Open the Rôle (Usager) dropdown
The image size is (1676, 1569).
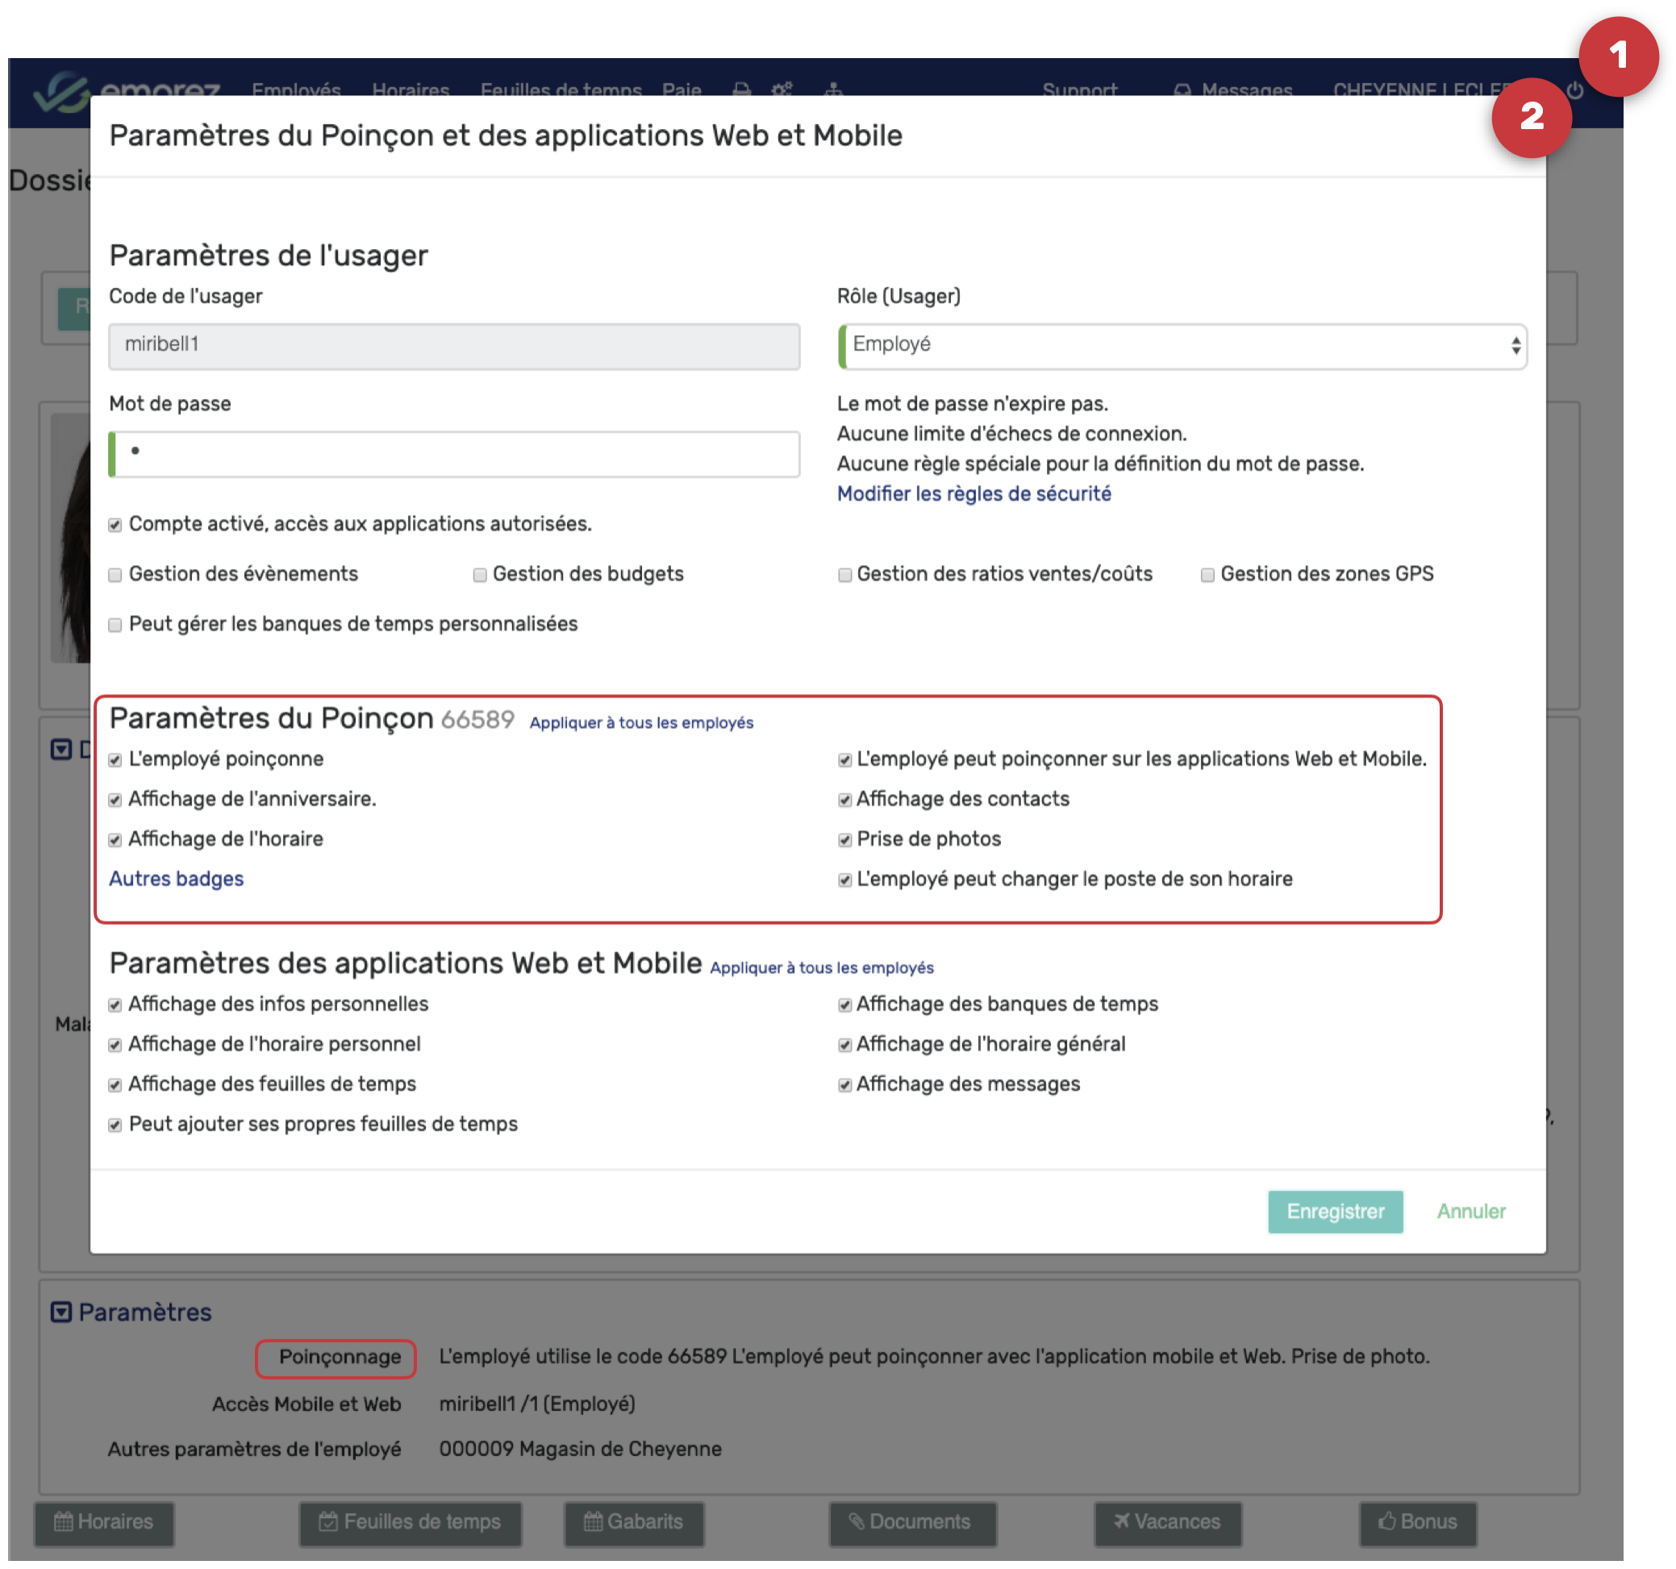pyautogui.click(x=1182, y=345)
